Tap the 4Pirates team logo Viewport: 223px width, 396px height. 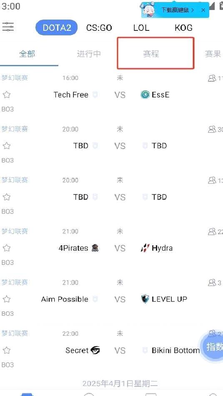click(x=95, y=248)
